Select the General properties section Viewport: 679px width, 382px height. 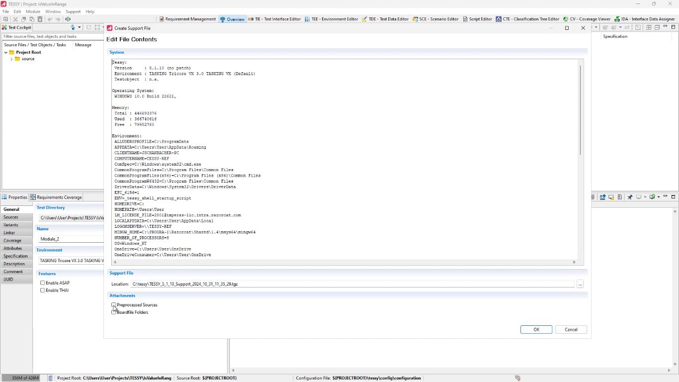tap(17, 209)
